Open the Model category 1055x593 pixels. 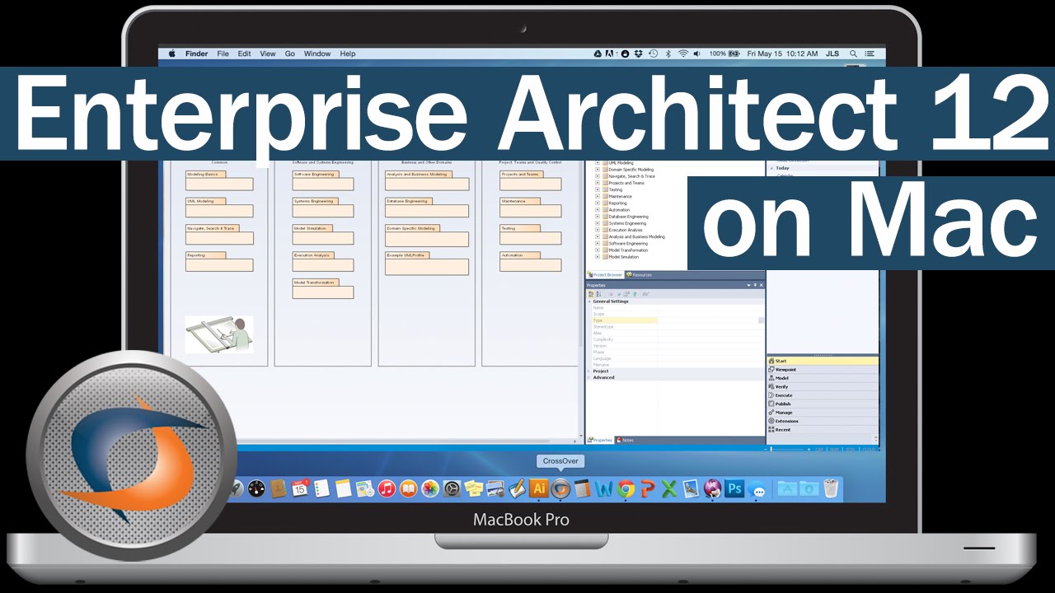(823, 378)
